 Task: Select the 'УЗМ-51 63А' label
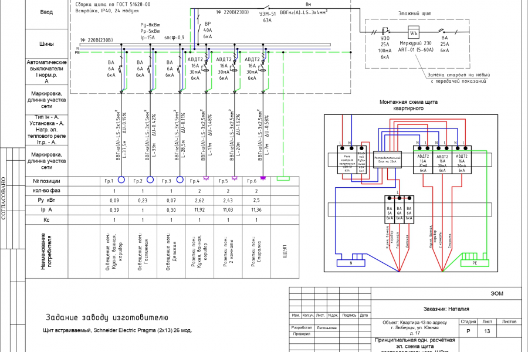268,17
